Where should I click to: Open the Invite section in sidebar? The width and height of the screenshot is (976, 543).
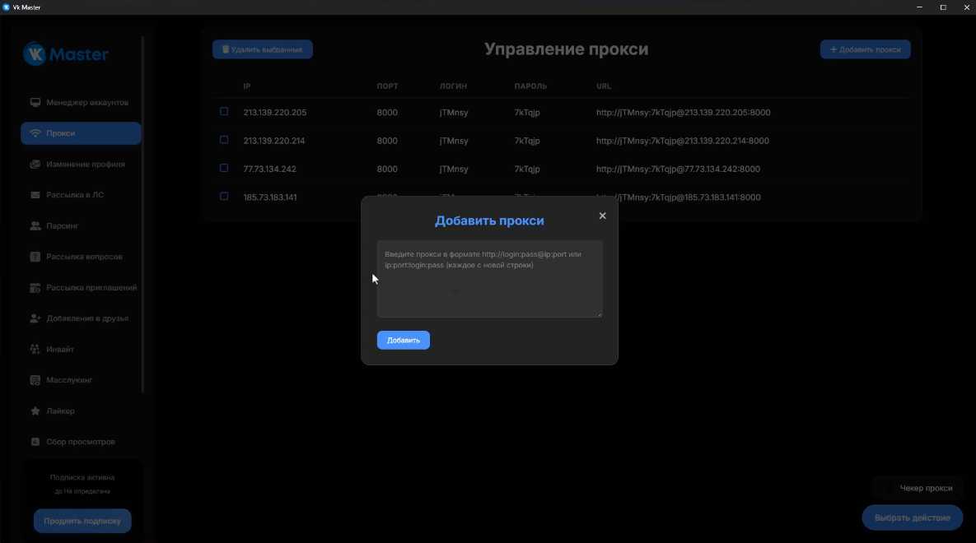pyautogui.click(x=60, y=350)
